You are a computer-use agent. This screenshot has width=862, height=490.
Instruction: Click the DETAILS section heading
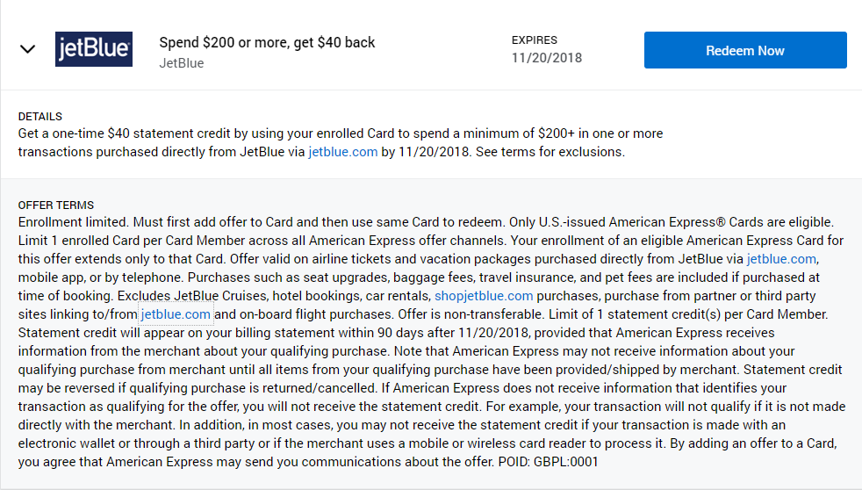40,117
